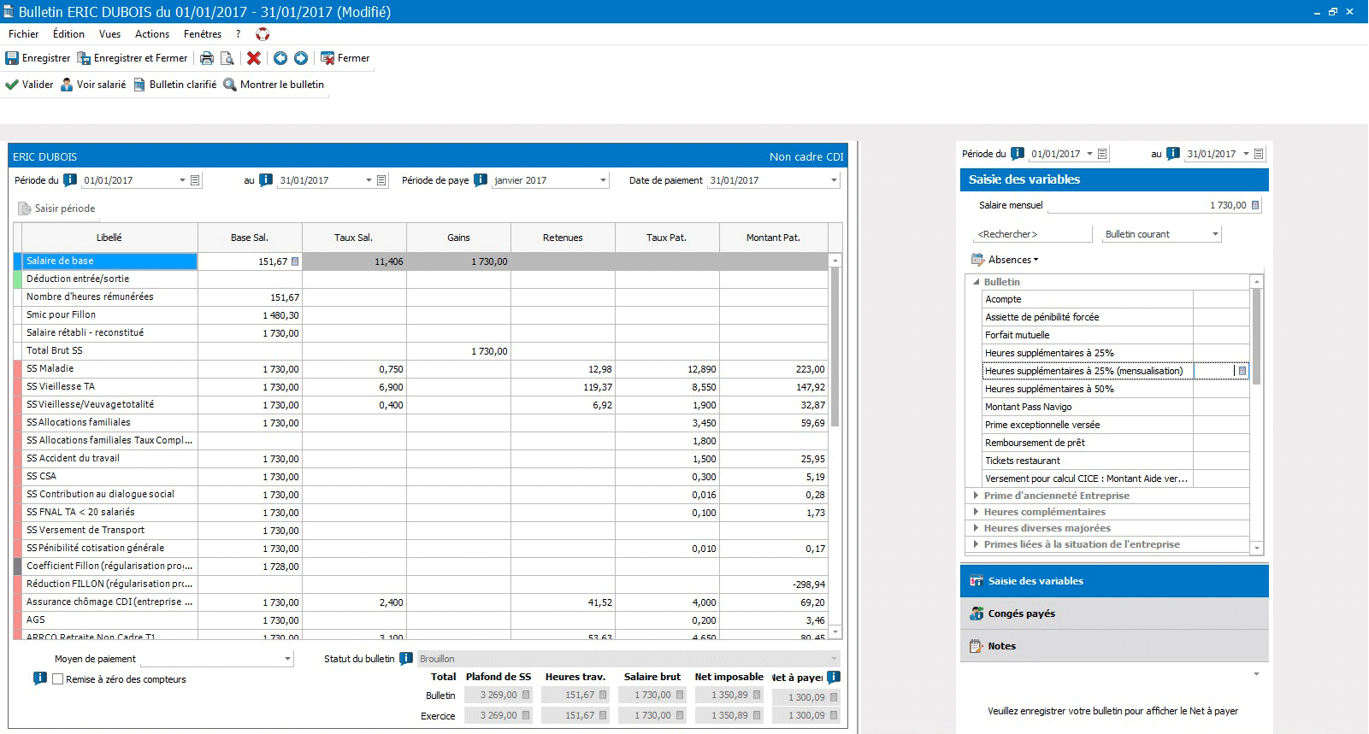Open Bulletin courant dropdown

click(1215, 234)
